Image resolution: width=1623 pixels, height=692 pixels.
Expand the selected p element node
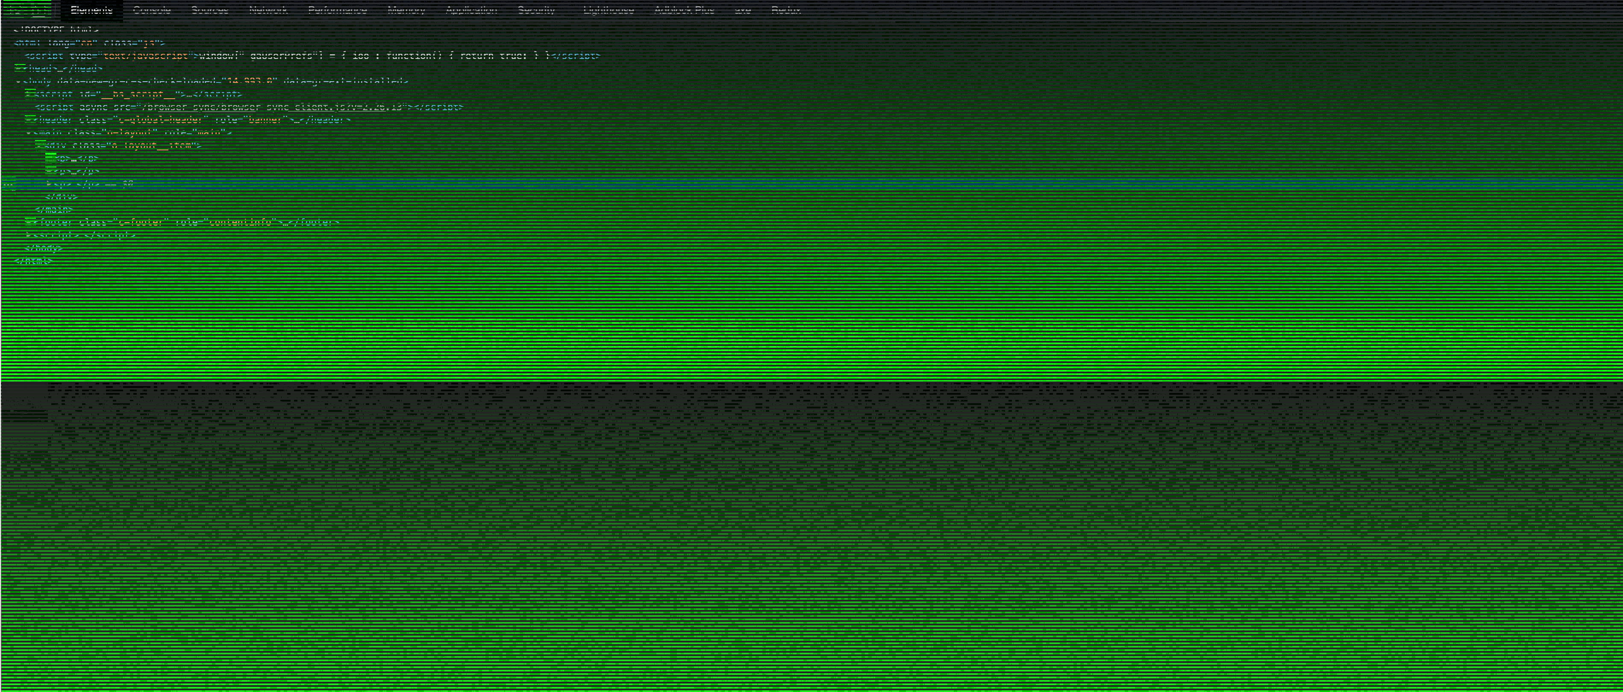click(50, 184)
